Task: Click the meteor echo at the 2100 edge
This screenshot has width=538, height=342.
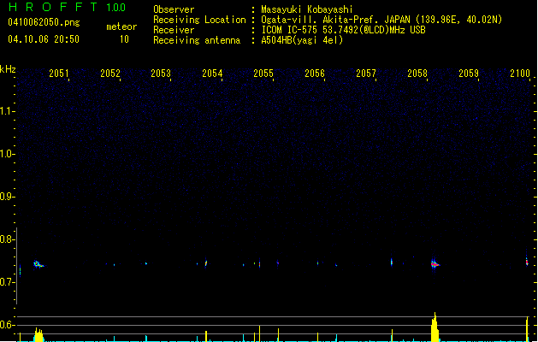Action: click(527, 262)
